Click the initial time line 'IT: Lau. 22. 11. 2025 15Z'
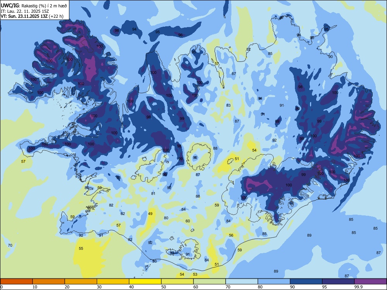 pos(25,11)
